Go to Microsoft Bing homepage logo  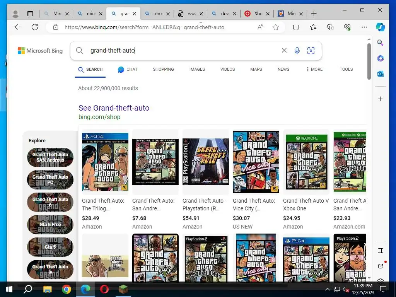pyautogui.click(x=40, y=51)
